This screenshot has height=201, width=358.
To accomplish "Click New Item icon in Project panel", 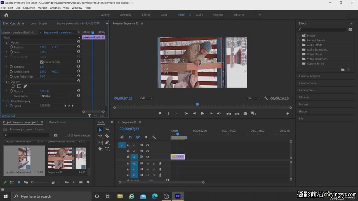I will tap(88, 182).
